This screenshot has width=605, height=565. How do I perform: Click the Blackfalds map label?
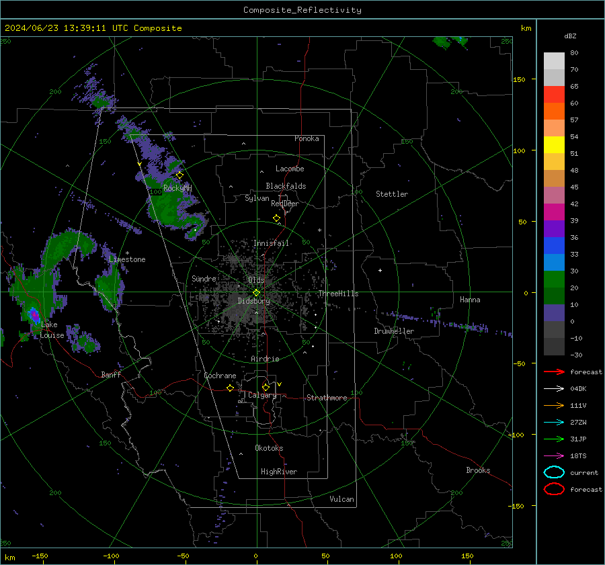(x=286, y=186)
